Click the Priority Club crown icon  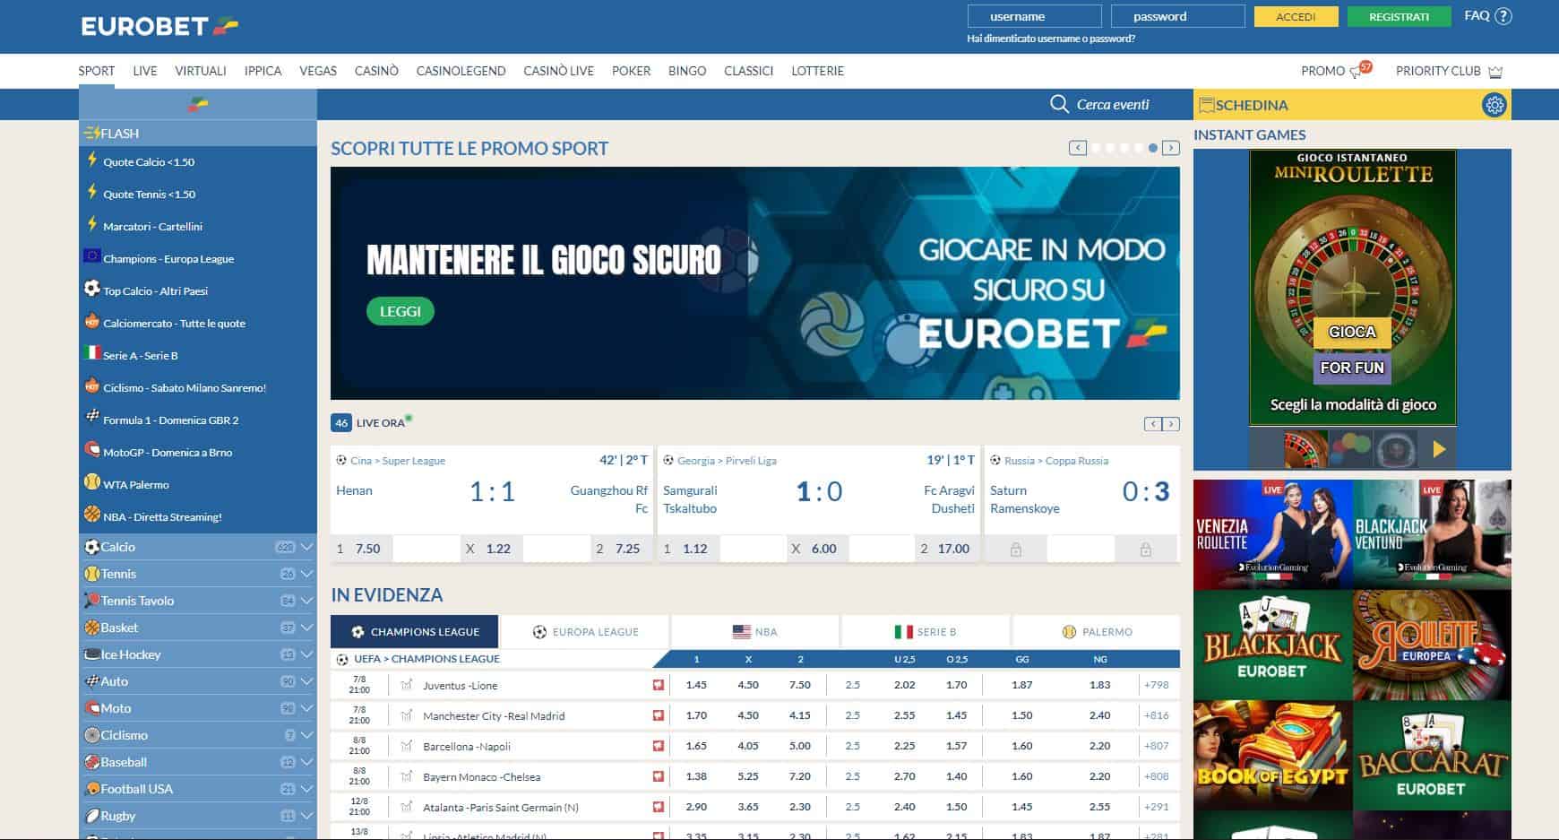pos(1494,72)
